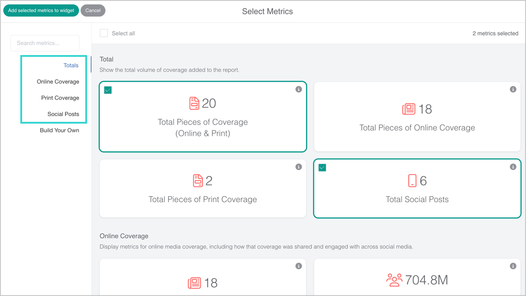Image resolution: width=526 pixels, height=296 pixels.
Task: Click info icon on Total Social Posts card
Action: click(x=513, y=167)
